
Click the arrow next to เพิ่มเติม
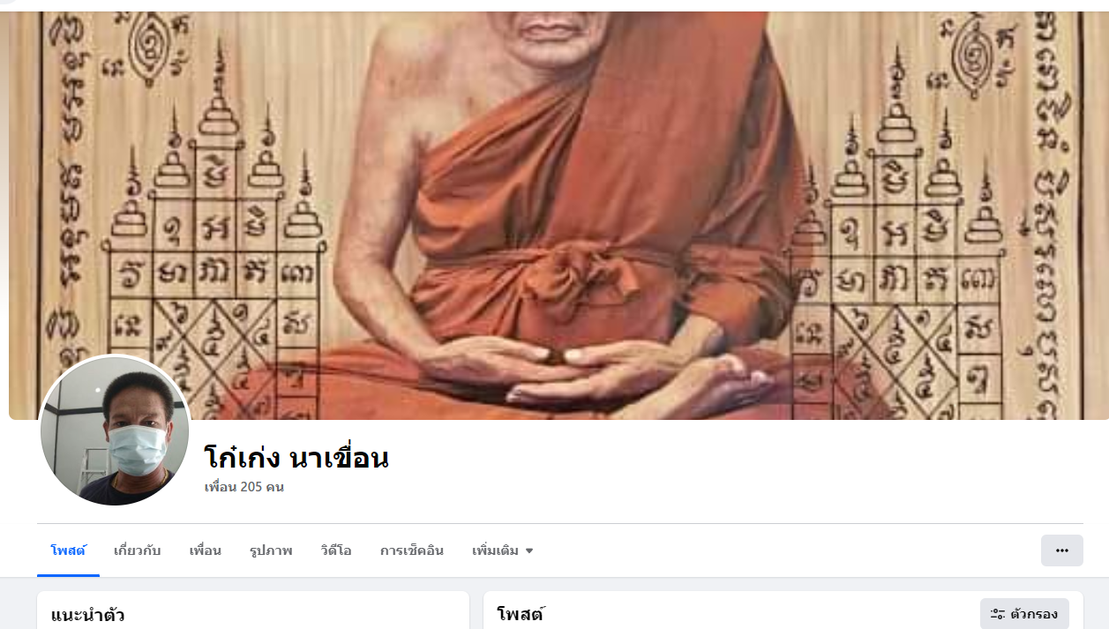coord(529,550)
